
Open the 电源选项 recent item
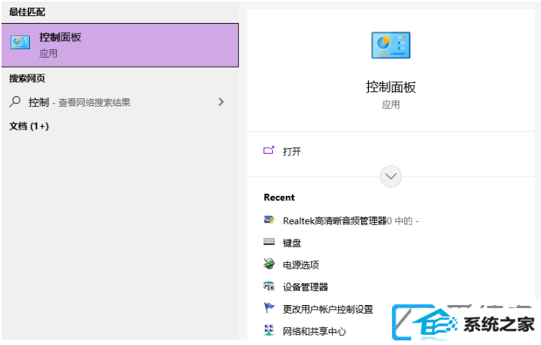(301, 265)
